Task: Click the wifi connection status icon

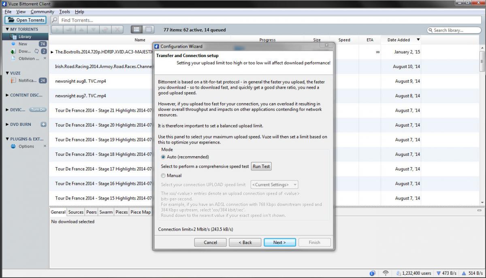Action: (x=386, y=273)
